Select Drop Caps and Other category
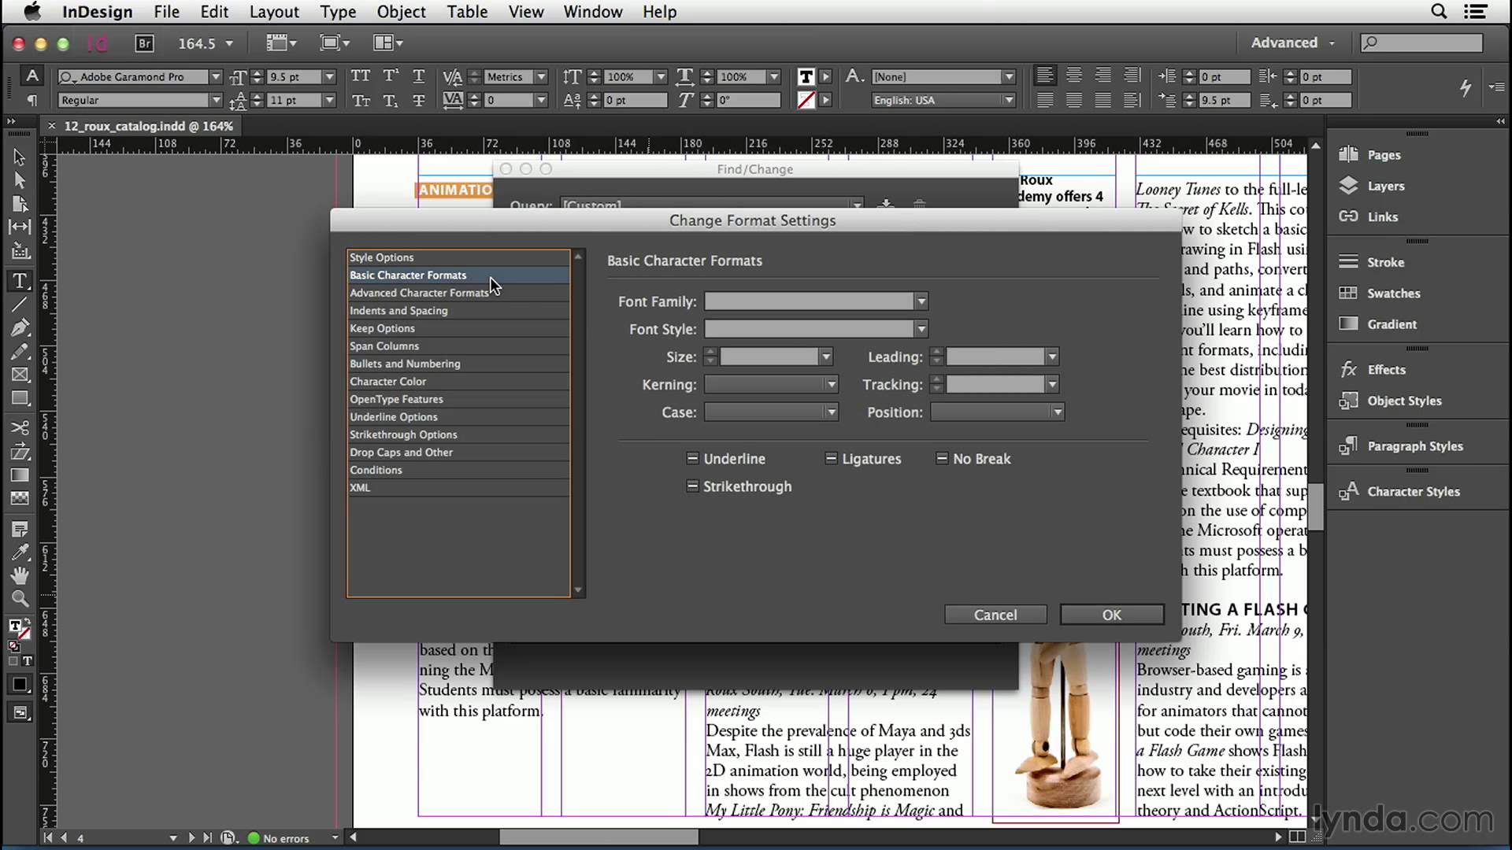This screenshot has width=1512, height=850. tap(458, 452)
